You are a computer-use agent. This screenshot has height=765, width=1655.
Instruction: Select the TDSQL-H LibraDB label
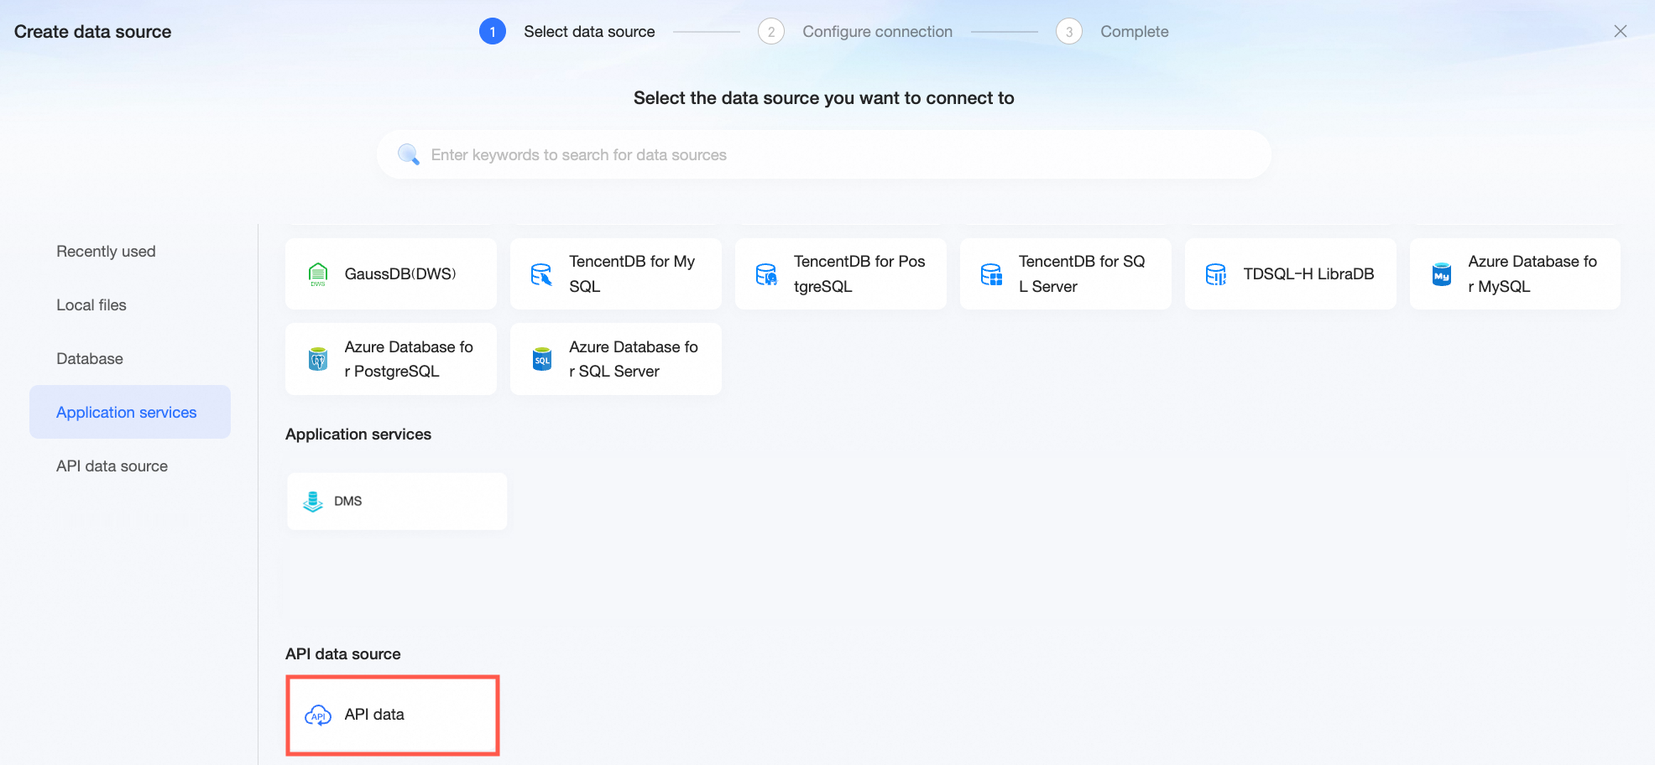pyautogui.click(x=1308, y=274)
